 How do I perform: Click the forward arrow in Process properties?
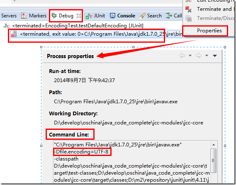199,56
